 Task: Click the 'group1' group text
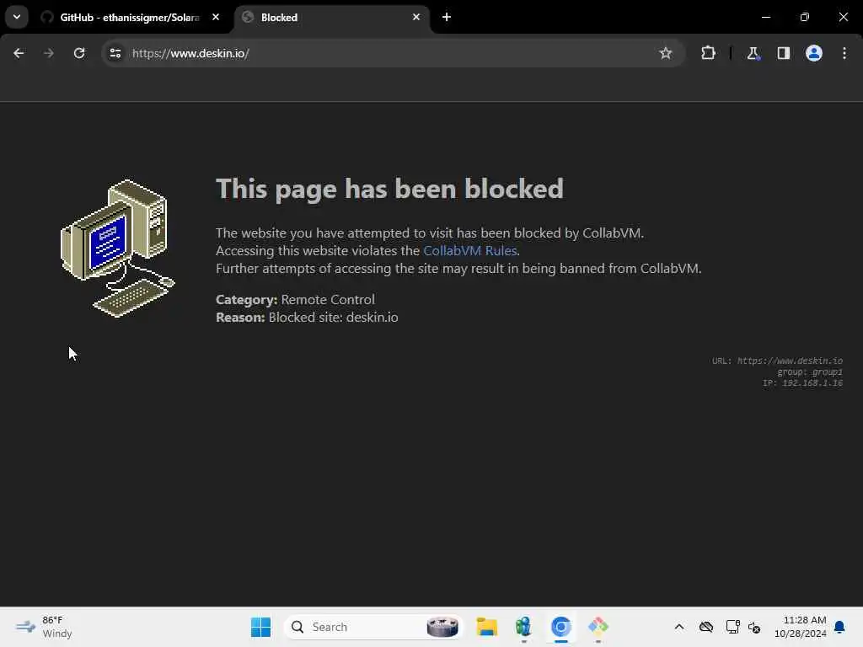pyautogui.click(x=828, y=372)
